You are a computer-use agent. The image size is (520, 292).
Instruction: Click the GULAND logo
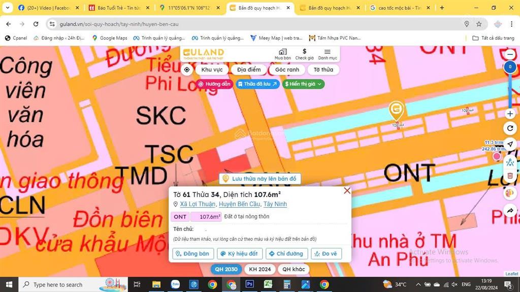[203, 53]
